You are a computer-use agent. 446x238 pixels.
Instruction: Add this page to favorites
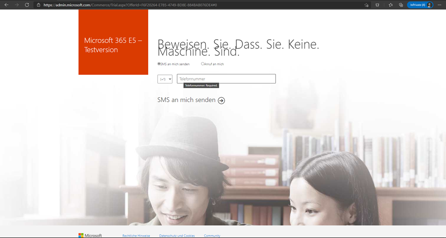point(366,5)
